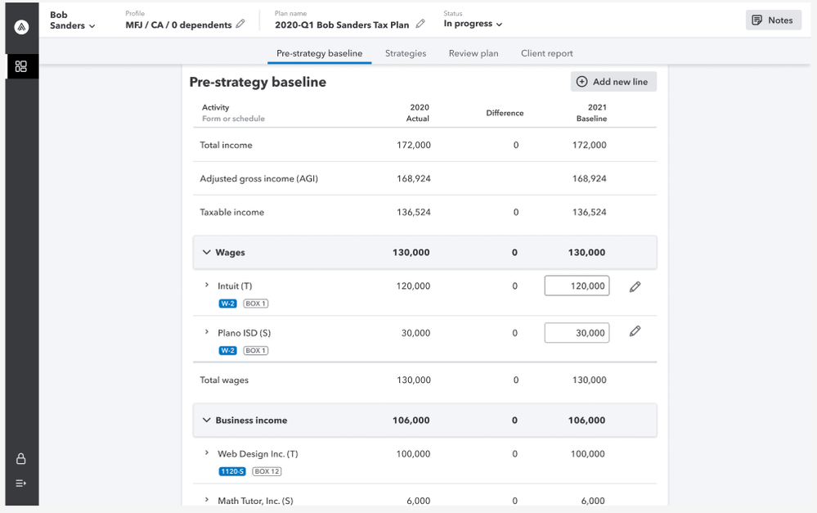Collapse the Business income section
This screenshot has width=817, height=513.
click(x=206, y=421)
